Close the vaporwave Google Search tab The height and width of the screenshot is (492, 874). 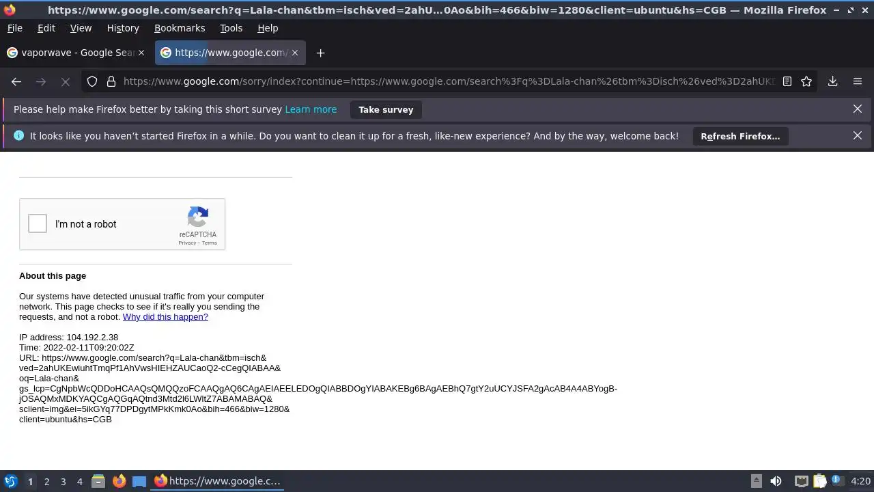pos(141,53)
